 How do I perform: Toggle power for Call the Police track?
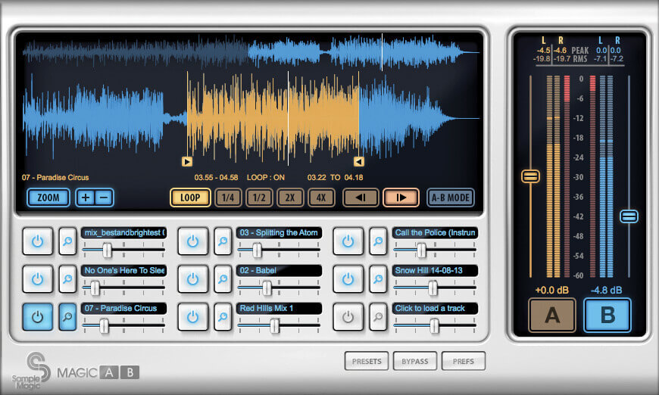[348, 241]
